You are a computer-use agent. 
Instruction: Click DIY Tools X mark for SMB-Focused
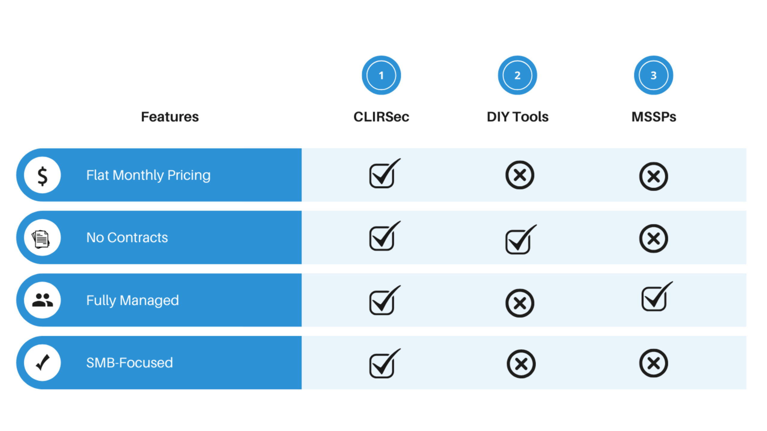pos(521,364)
